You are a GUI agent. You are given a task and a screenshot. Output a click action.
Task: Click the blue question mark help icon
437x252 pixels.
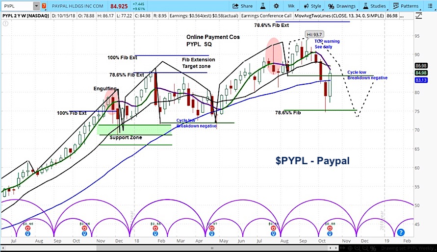[x=401, y=232]
